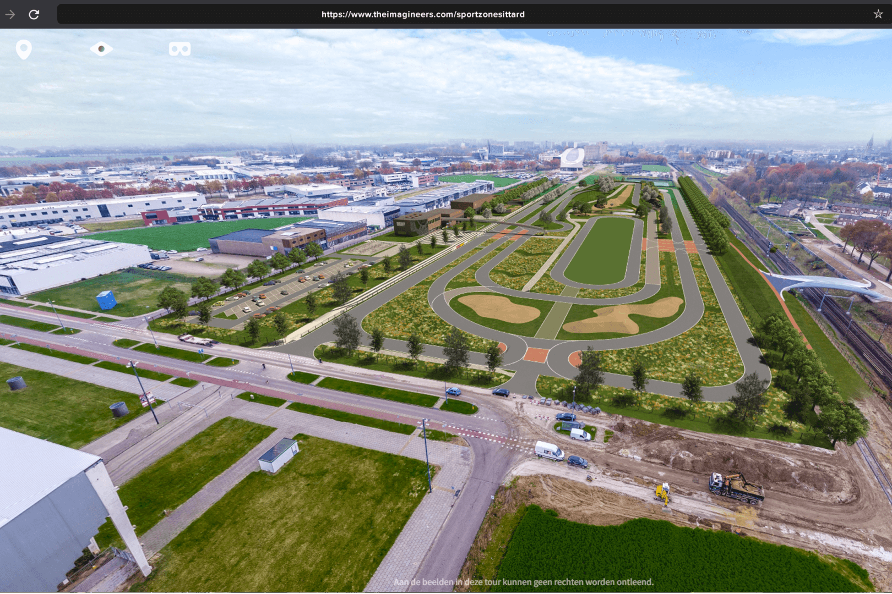This screenshot has width=892, height=594.
Task: Bookmark the page with the star icon
Action: point(878,14)
